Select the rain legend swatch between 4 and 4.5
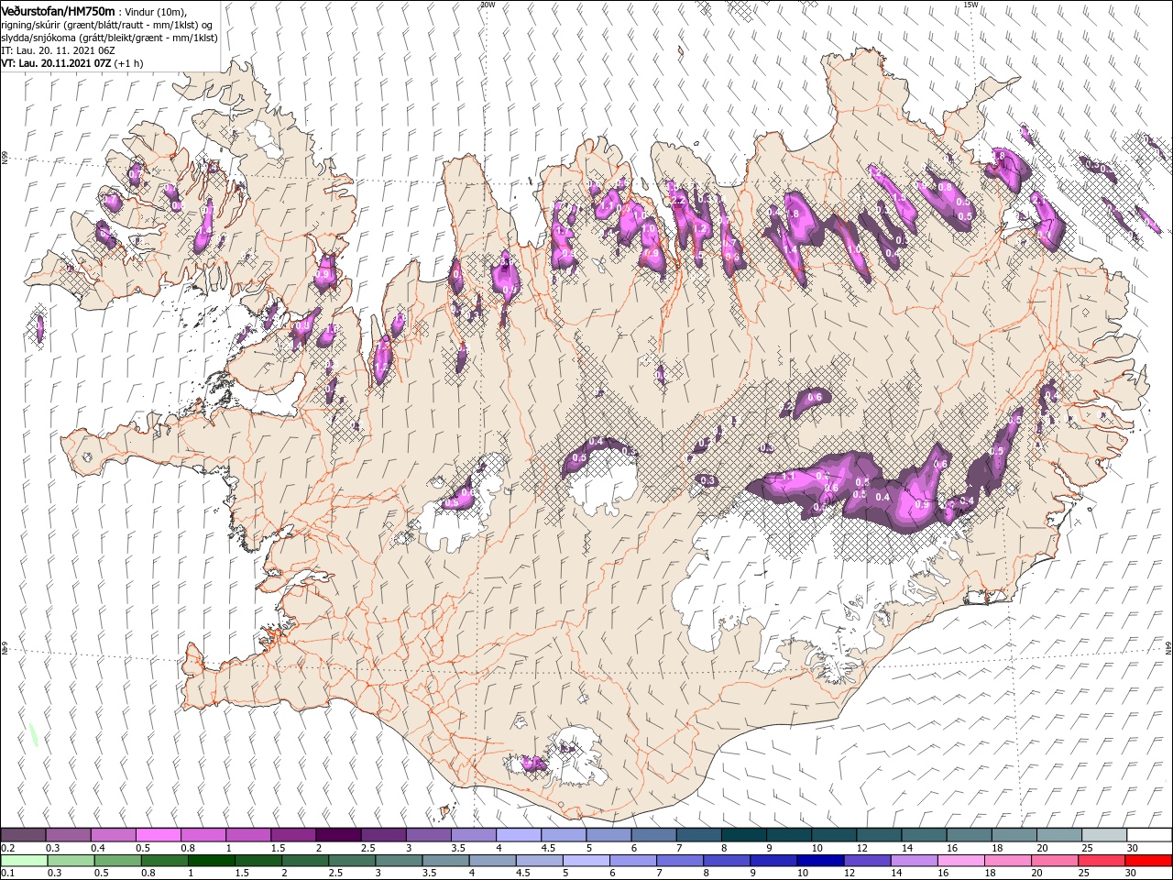Screen dimensions: 1173x880 click(491, 861)
